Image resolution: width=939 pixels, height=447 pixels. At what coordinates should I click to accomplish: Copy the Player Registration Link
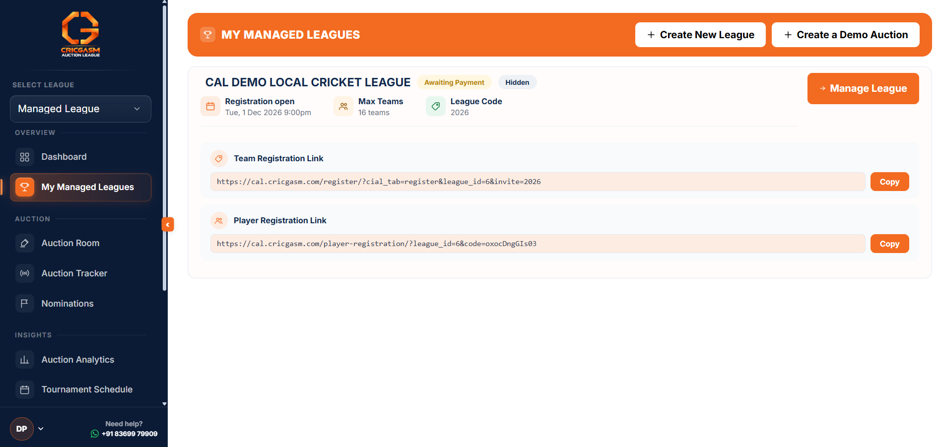click(x=890, y=244)
